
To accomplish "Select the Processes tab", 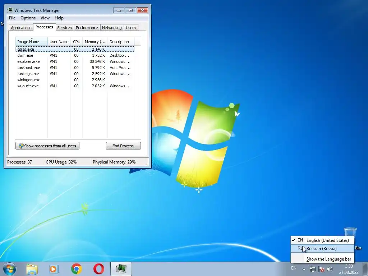I will coord(44,27).
